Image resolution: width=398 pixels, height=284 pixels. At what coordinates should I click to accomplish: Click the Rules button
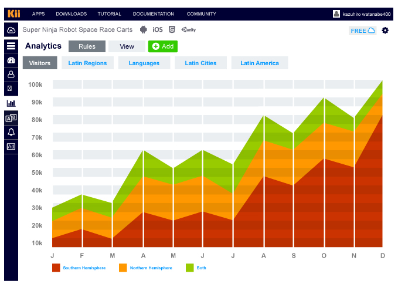coord(87,46)
